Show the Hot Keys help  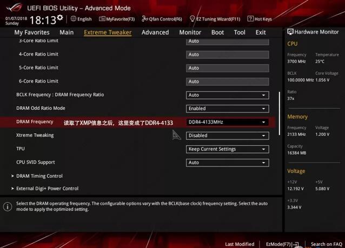[x=260, y=19]
